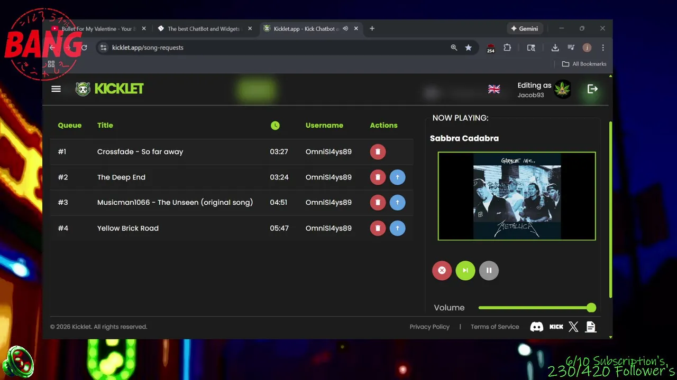Open Jacob93 profile avatar
The width and height of the screenshot is (677, 380).
563,89
